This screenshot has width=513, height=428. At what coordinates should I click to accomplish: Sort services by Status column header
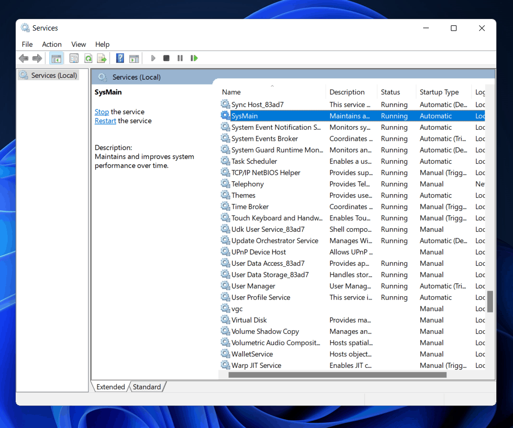pyautogui.click(x=390, y=92)
